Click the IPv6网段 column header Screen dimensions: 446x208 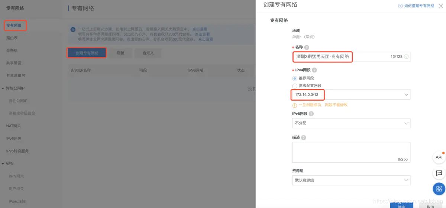point(196,70)
